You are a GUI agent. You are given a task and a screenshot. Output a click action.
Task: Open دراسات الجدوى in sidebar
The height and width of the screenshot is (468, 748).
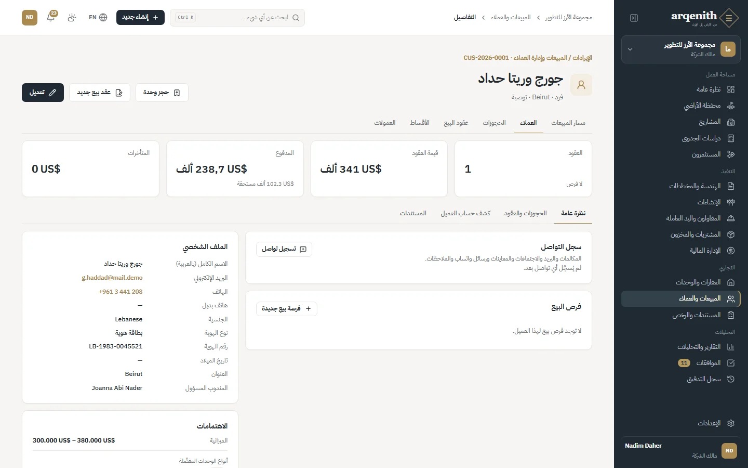point(680,138)
